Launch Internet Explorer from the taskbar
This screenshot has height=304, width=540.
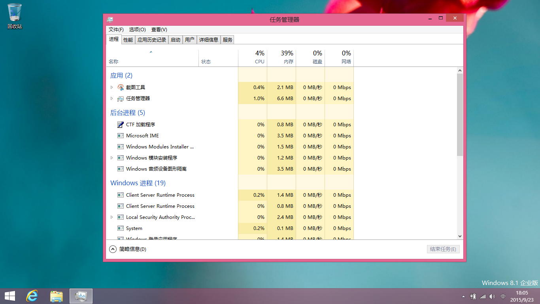pyautogui.click(x=32, y=296)
